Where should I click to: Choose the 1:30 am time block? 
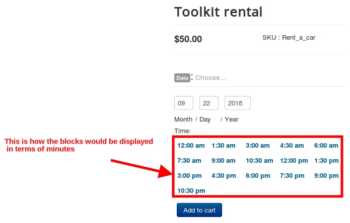(x=224, y=146)
